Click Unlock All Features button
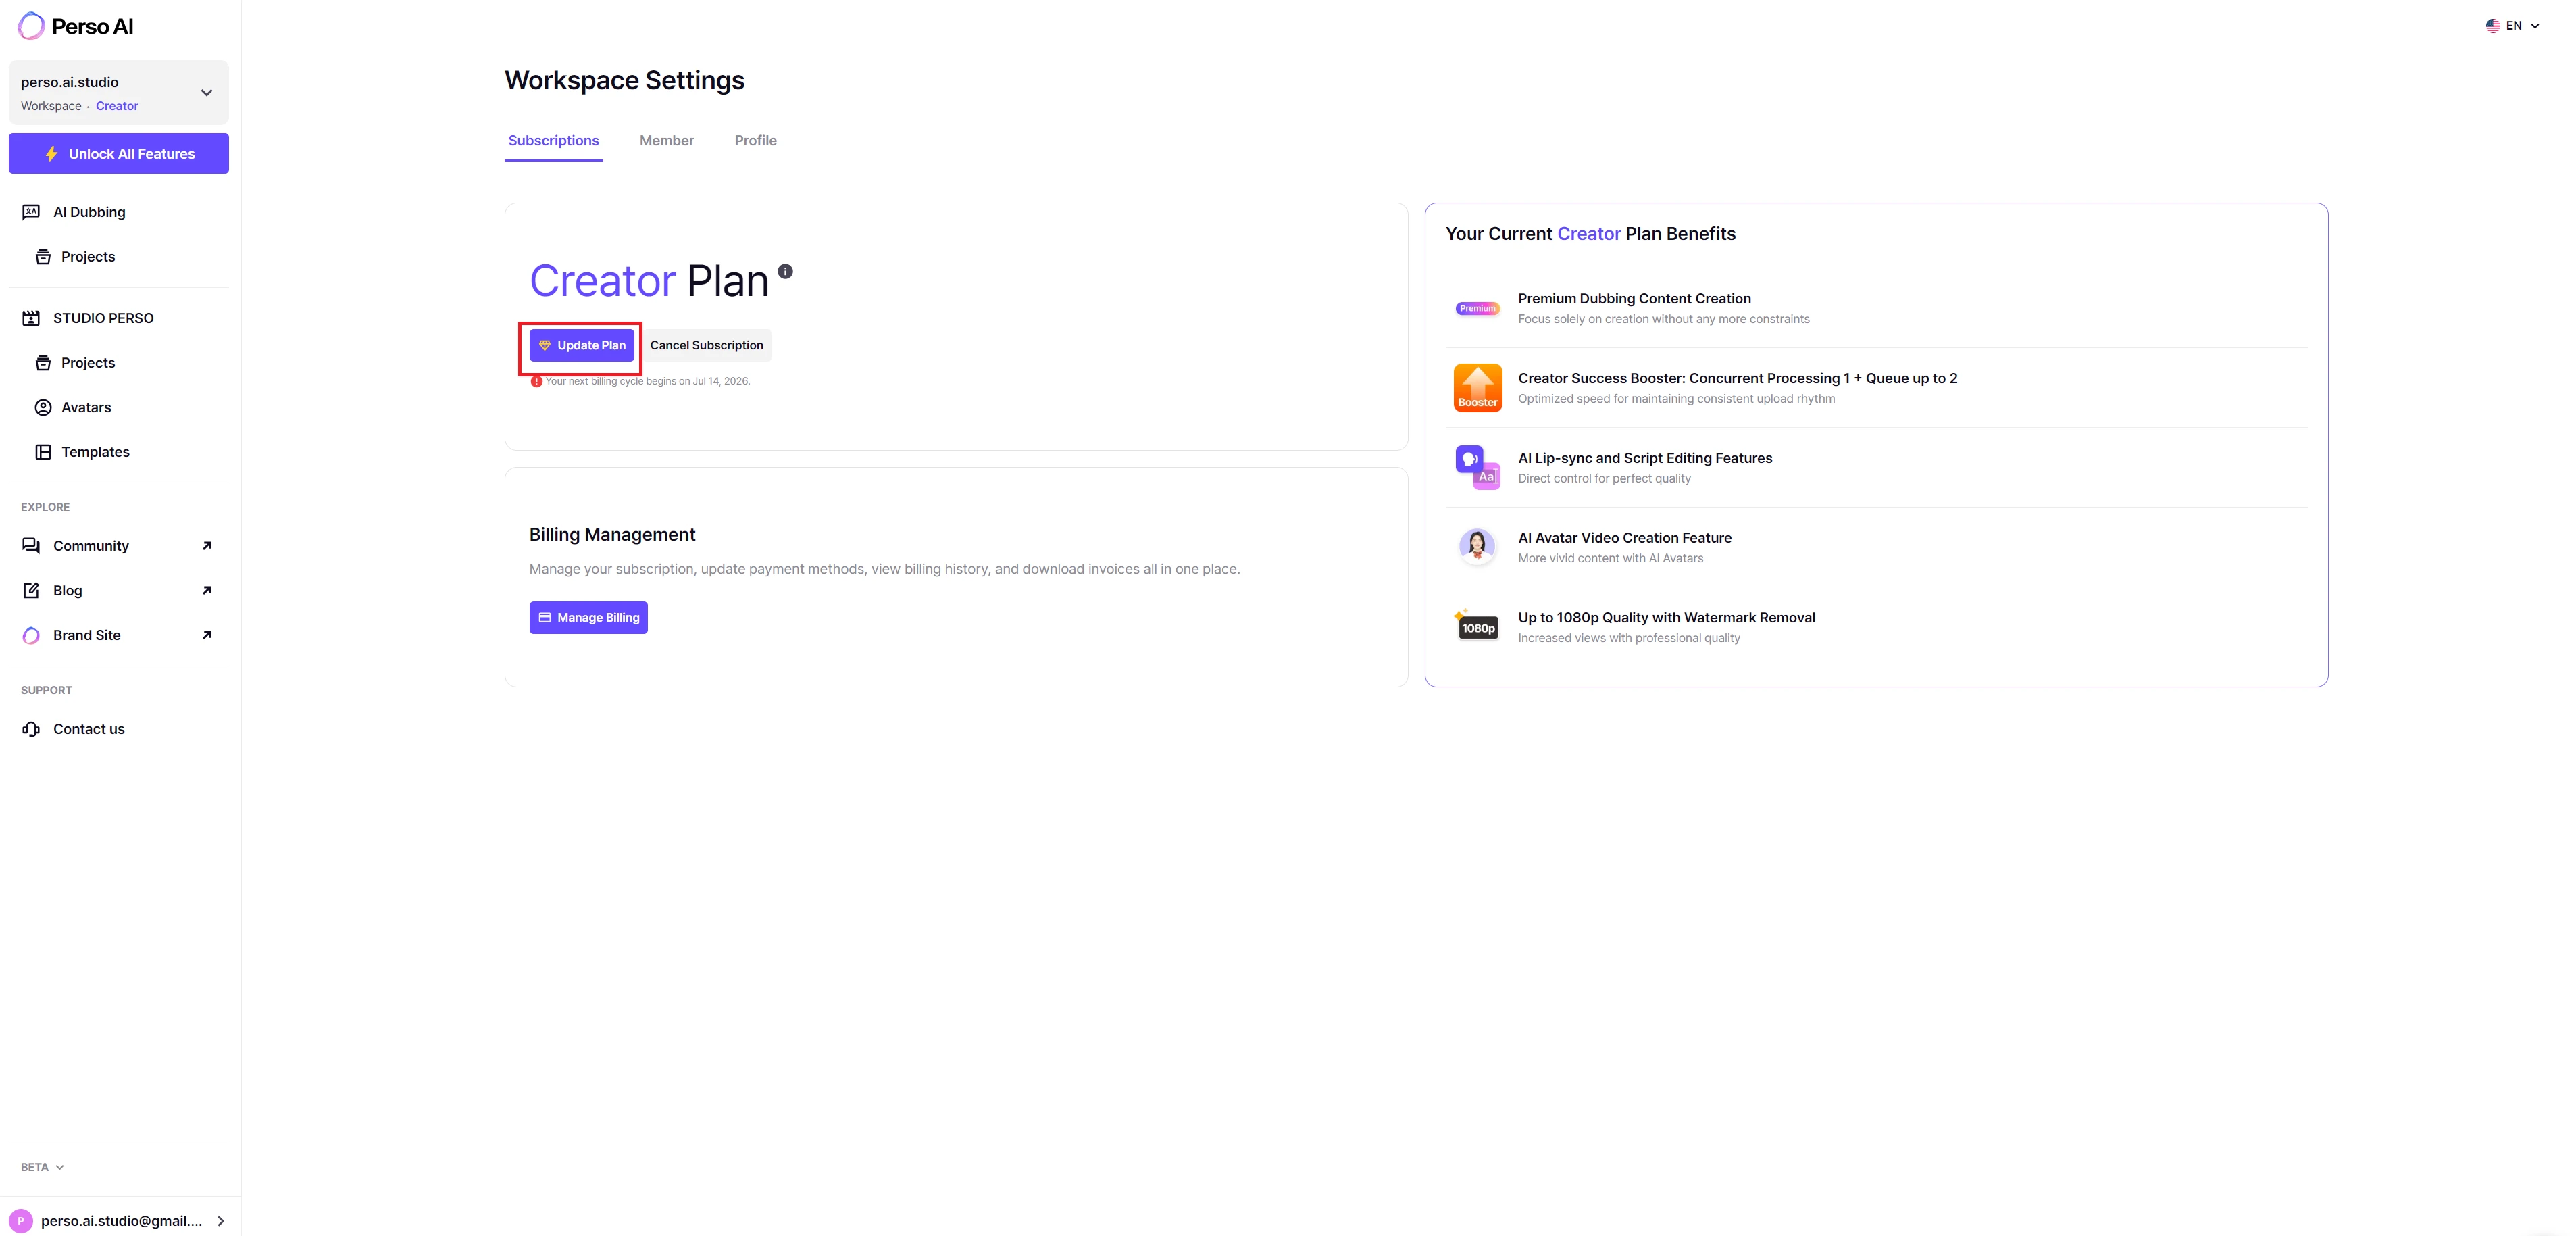The image size is (2576, 1236). pyautogui.click(x=119, y=154)
